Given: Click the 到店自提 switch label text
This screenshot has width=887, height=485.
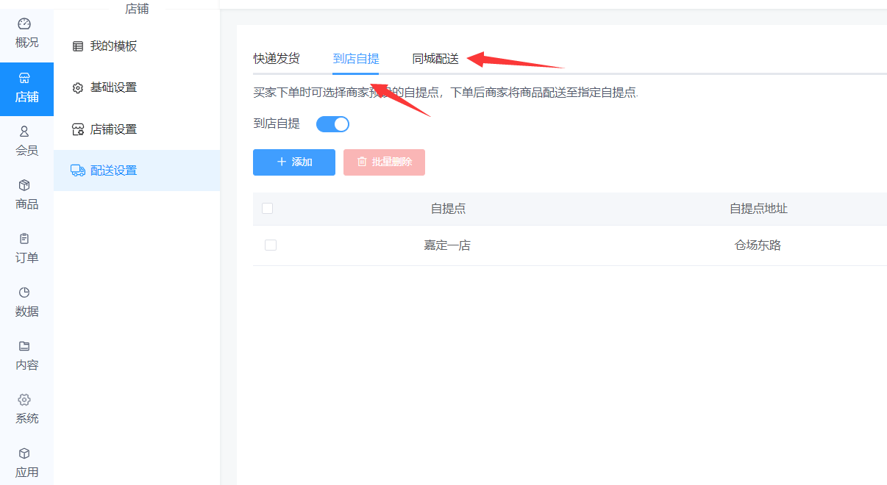Looking at the screenshot, I should pos(277,123).
